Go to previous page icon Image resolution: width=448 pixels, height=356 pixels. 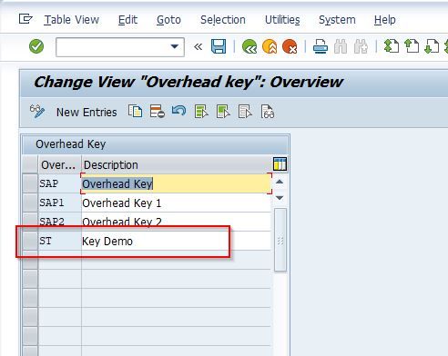click(412, 46)
